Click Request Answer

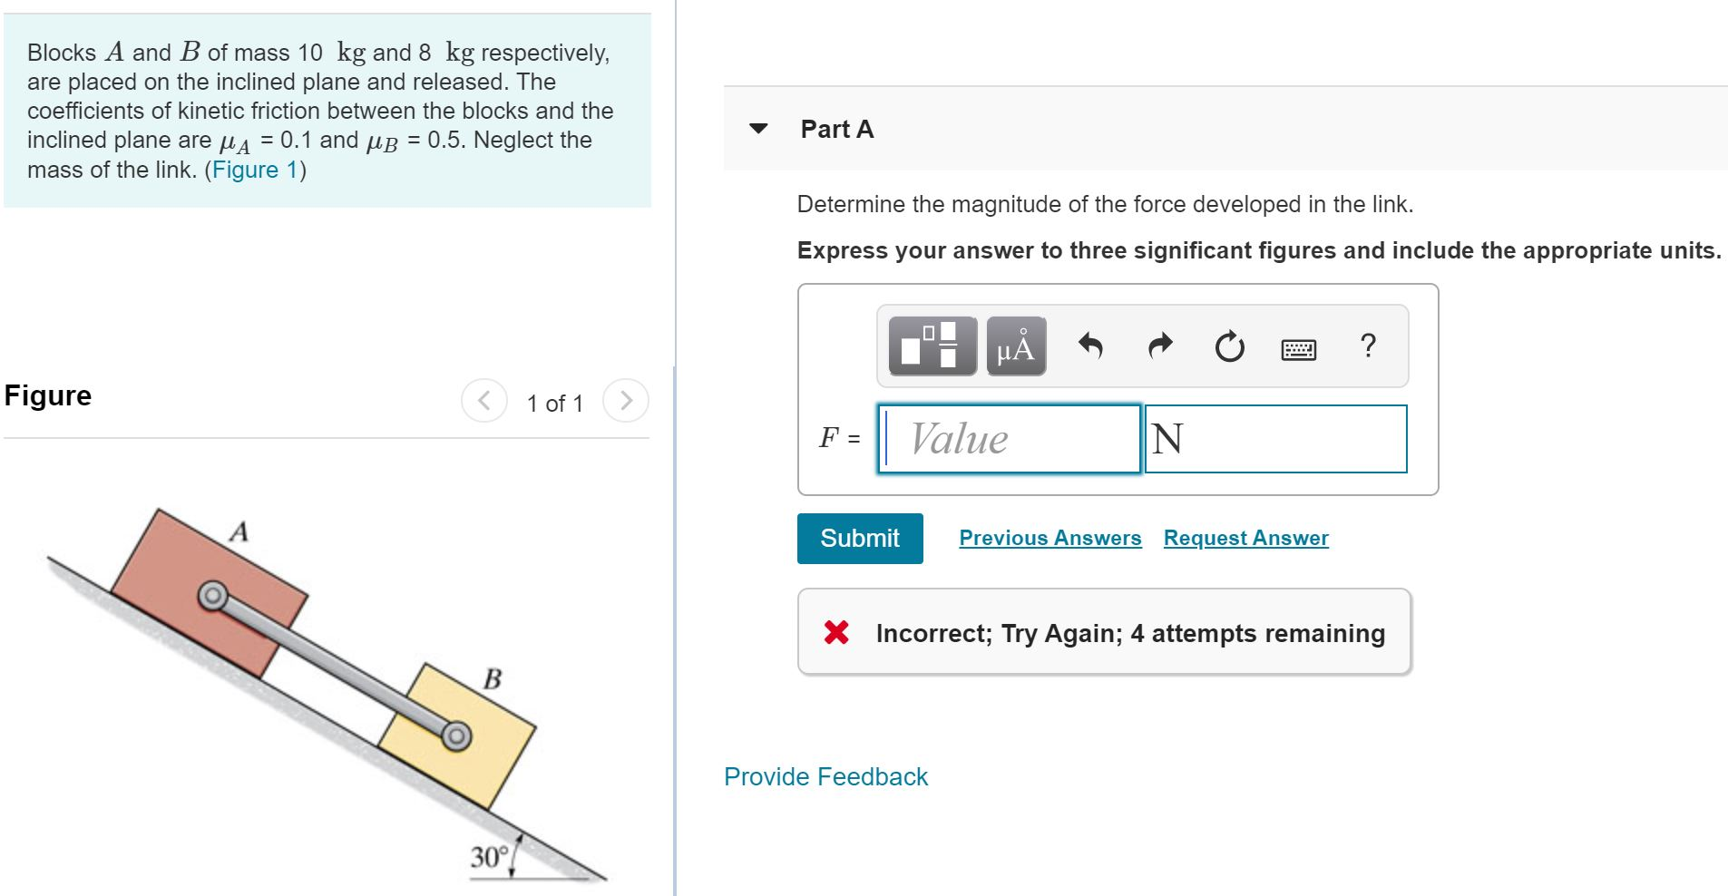coord(1245,537)
